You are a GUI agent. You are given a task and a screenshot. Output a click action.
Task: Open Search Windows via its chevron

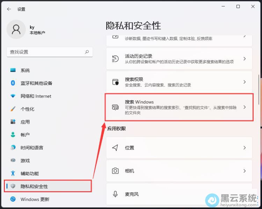tap(245, 107)
